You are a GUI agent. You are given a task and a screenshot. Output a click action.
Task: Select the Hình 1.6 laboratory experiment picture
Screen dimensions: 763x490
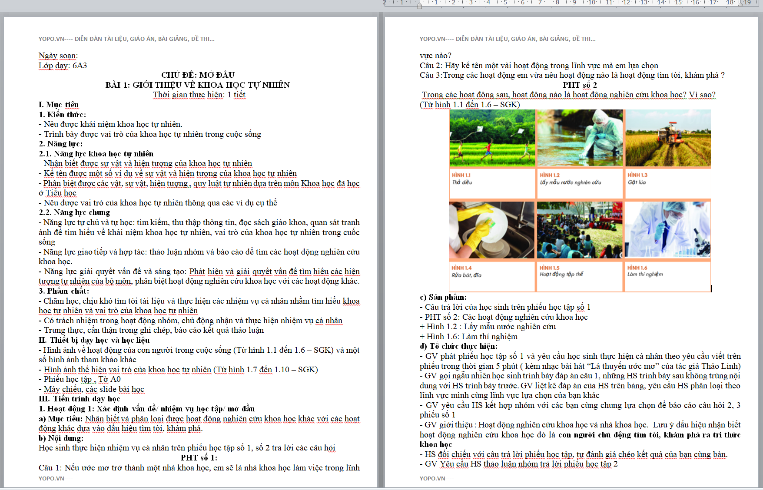(668, 230)
